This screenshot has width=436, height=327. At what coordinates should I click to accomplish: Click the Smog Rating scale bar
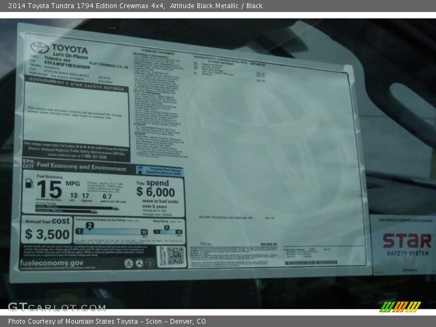(x=168, y=232)
